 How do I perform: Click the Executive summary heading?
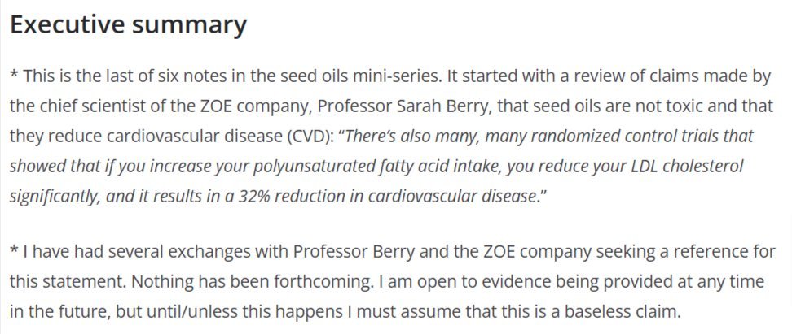128,24
